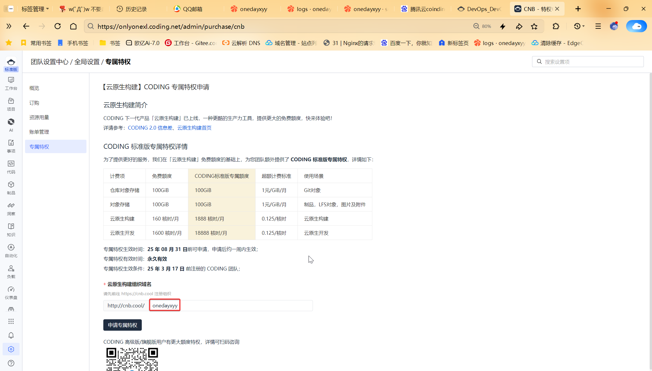Expand the 标签管理 tab manager dropdown
Screen dimensions: 652x371
tap(35, 9)
